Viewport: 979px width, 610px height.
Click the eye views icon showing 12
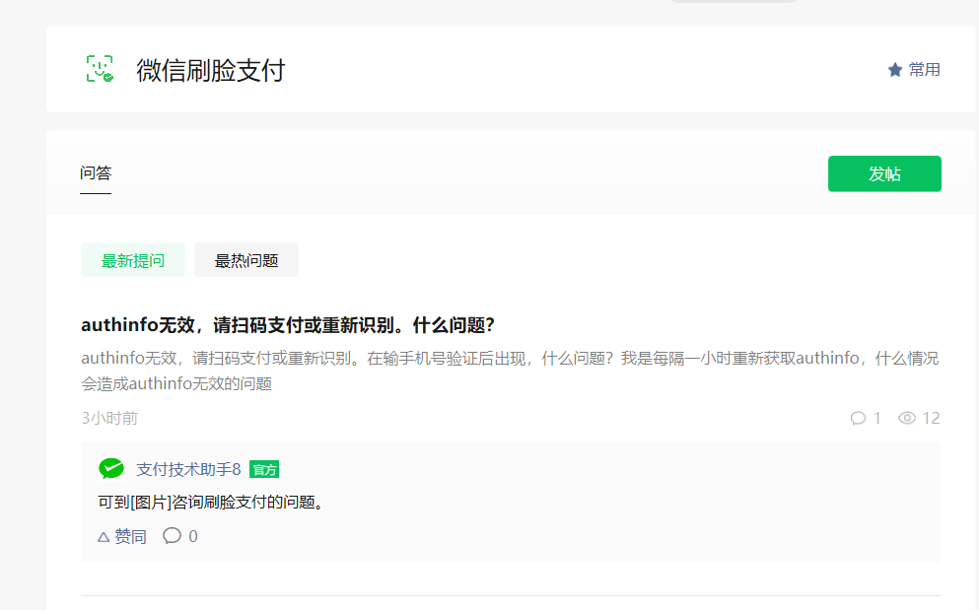point(907,418)
